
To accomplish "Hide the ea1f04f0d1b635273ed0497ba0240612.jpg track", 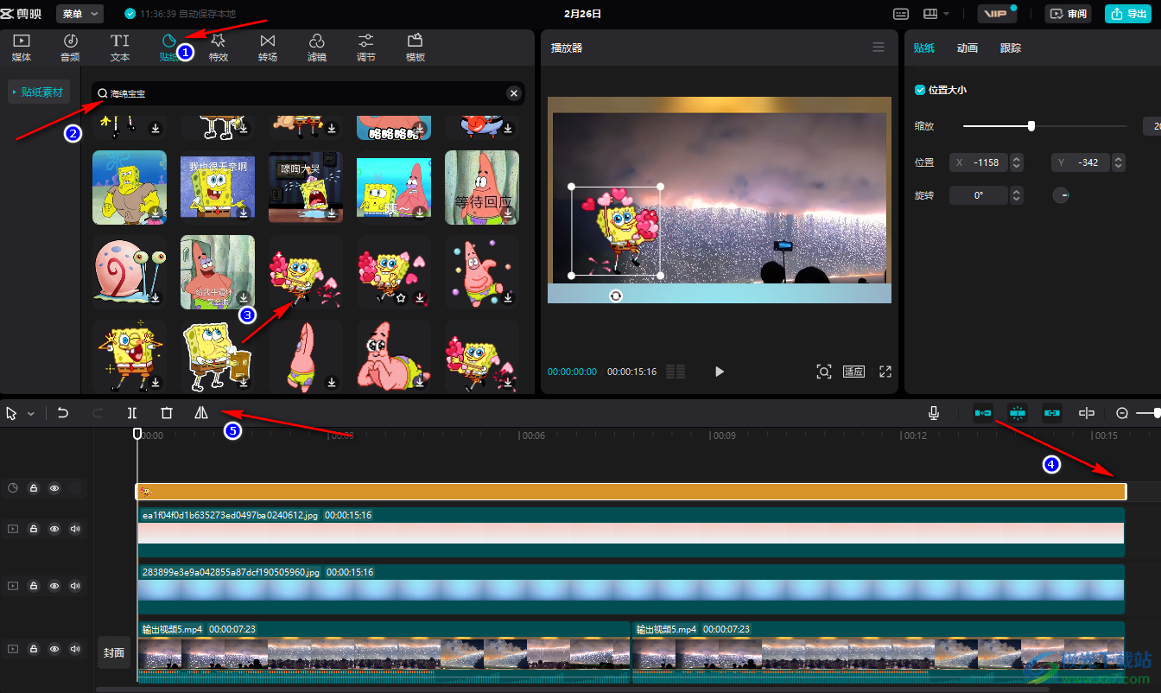I will tap(54, 529).
